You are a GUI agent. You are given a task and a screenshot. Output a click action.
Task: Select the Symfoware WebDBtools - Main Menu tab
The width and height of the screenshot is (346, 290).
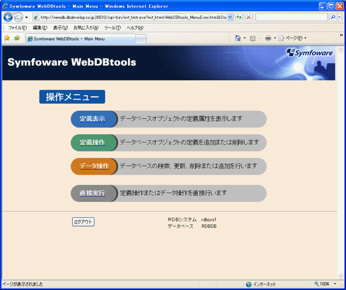tap(81, 39)
